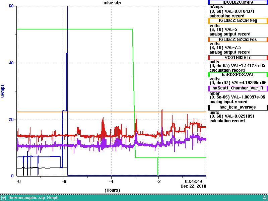Select the IGLdac2:G2Ch4Neg legend entry
268x201 pixels.
238,21
